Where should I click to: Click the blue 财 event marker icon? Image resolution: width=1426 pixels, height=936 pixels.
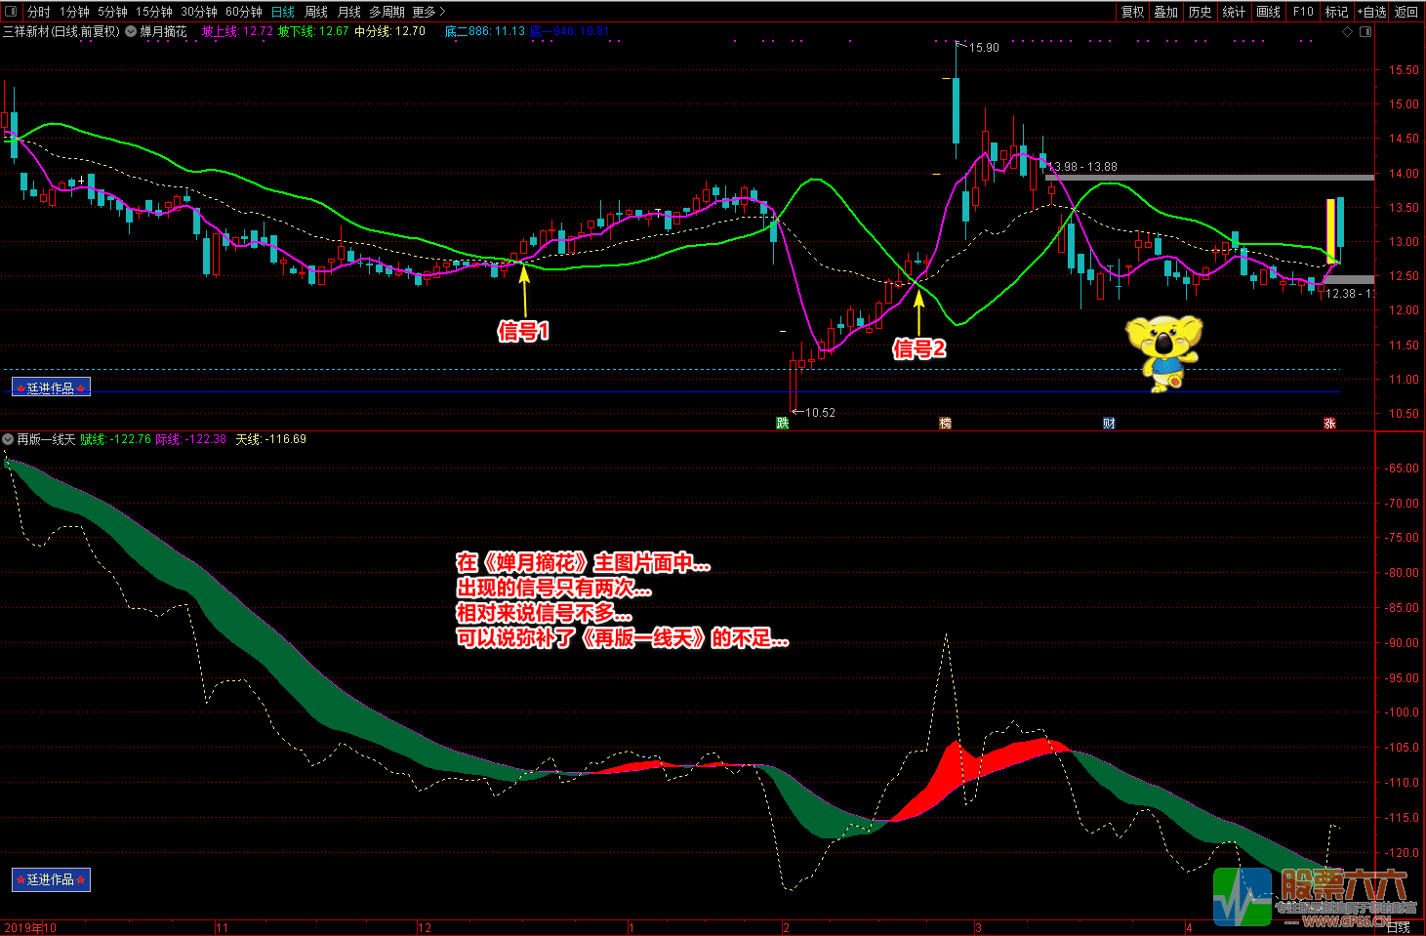click(x=1109, y=423)
